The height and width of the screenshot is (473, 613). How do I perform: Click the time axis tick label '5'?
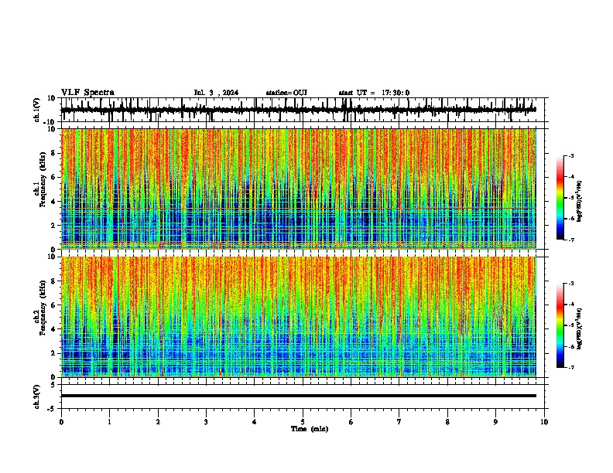[x=303, y=422]
